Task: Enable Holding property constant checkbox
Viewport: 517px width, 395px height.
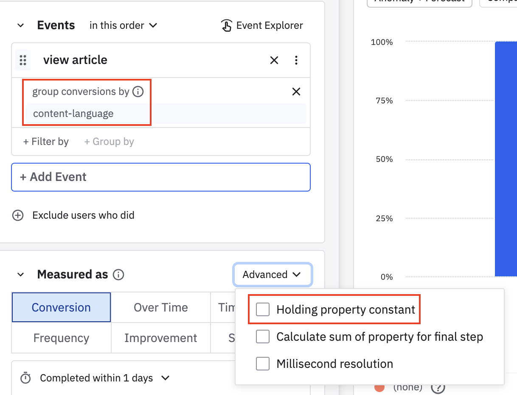Action: [x=263, y=309]
